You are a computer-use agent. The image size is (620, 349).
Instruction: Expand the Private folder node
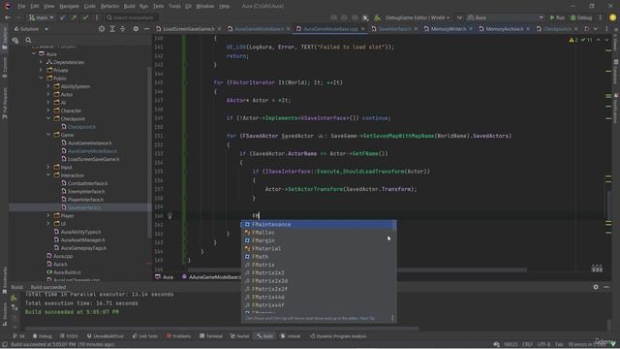[41, 70]
